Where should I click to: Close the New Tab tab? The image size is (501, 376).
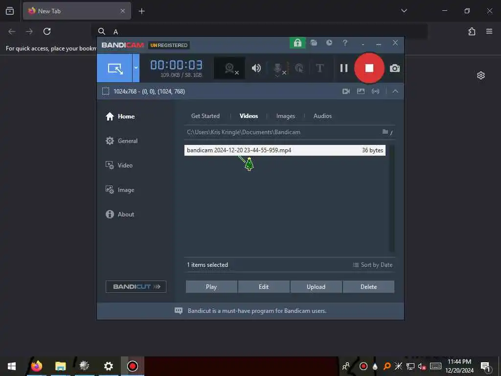(123, 11)
